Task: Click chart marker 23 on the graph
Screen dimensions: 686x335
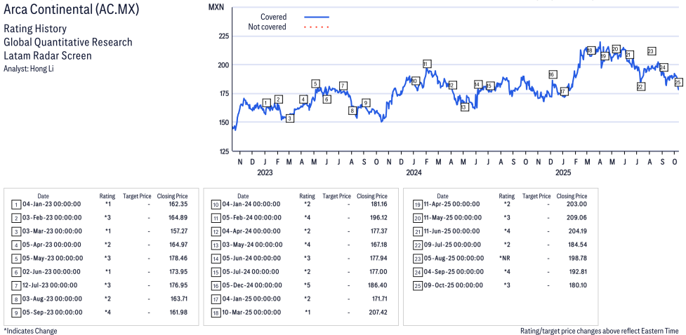Action: pyautogui.click(x=651, y=51)
